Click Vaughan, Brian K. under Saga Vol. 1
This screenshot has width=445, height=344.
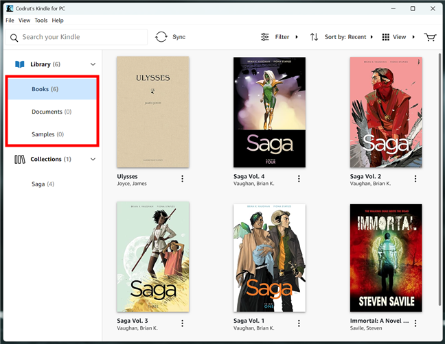pyautogui.click(x=253, y=328)
